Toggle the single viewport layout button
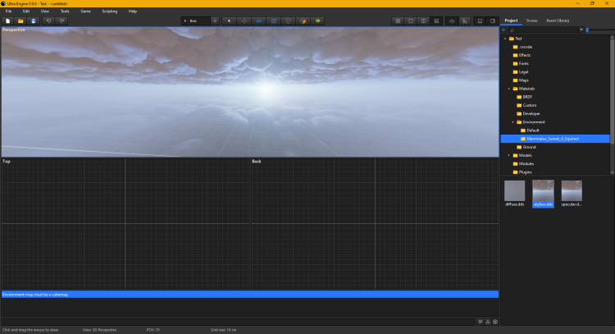The image size is (615, 334). tap(411, 21)
